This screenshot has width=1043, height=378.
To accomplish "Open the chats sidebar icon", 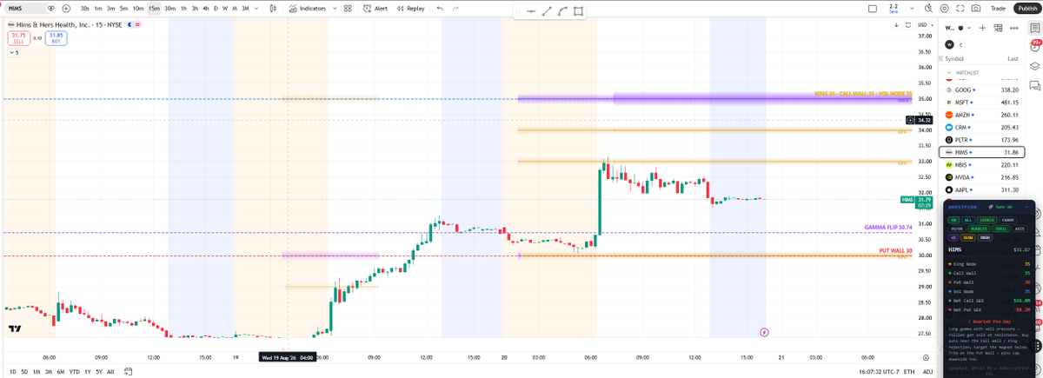I will pos(1034,85).
